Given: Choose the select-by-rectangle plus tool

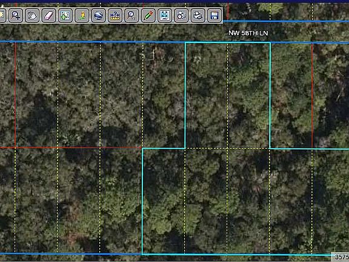Looking at the screenshot, I should click(x=65, y=15).
